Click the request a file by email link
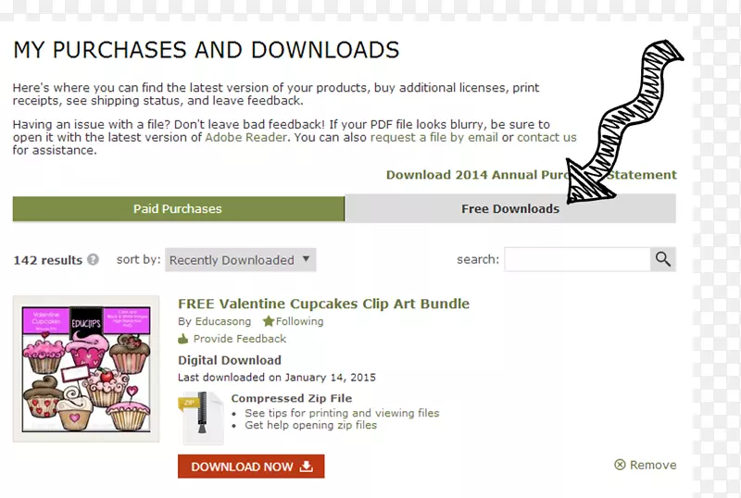Viewport: 741px width, 498px height. tap(433, 137)
